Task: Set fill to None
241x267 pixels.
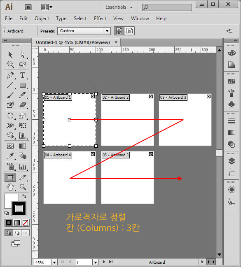Action: point(25,223)
